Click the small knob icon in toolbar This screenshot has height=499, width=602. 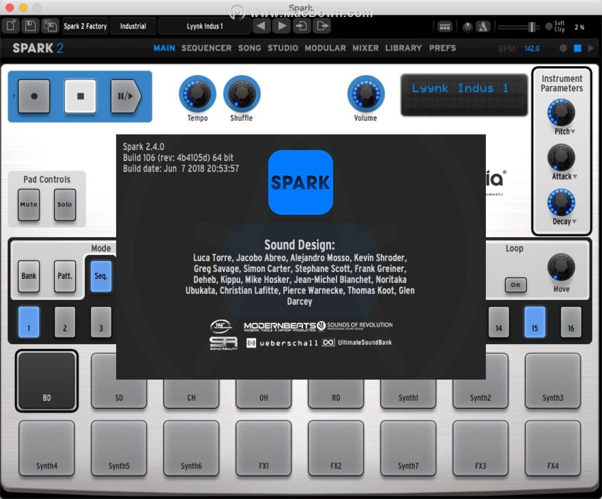tap(468, 27)
